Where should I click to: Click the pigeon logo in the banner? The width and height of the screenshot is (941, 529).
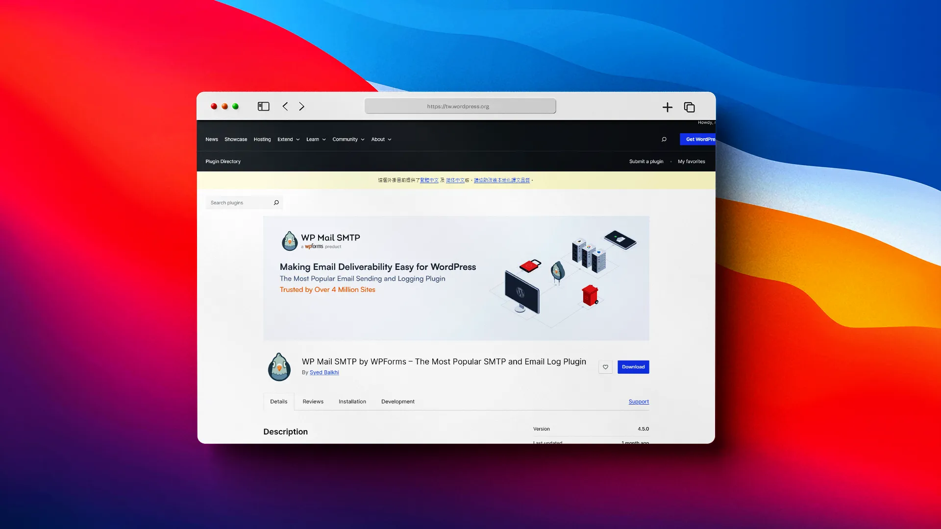tap(290, 241)
